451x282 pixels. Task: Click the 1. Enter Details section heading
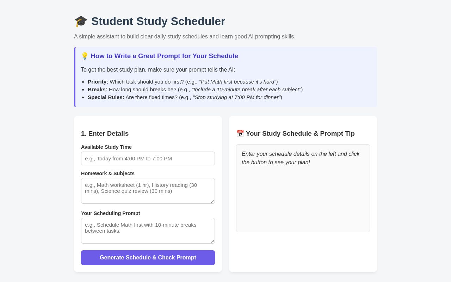[x=105, y=134]
